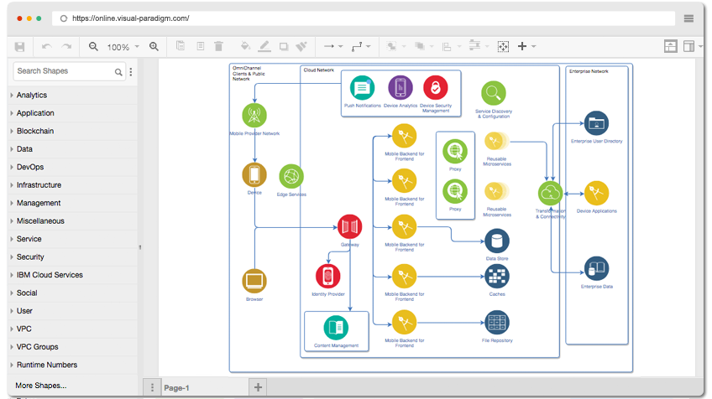Open the Waypoint connector style dropdown
This screenshot has width=712, height=399.
[x=361, y=46]
